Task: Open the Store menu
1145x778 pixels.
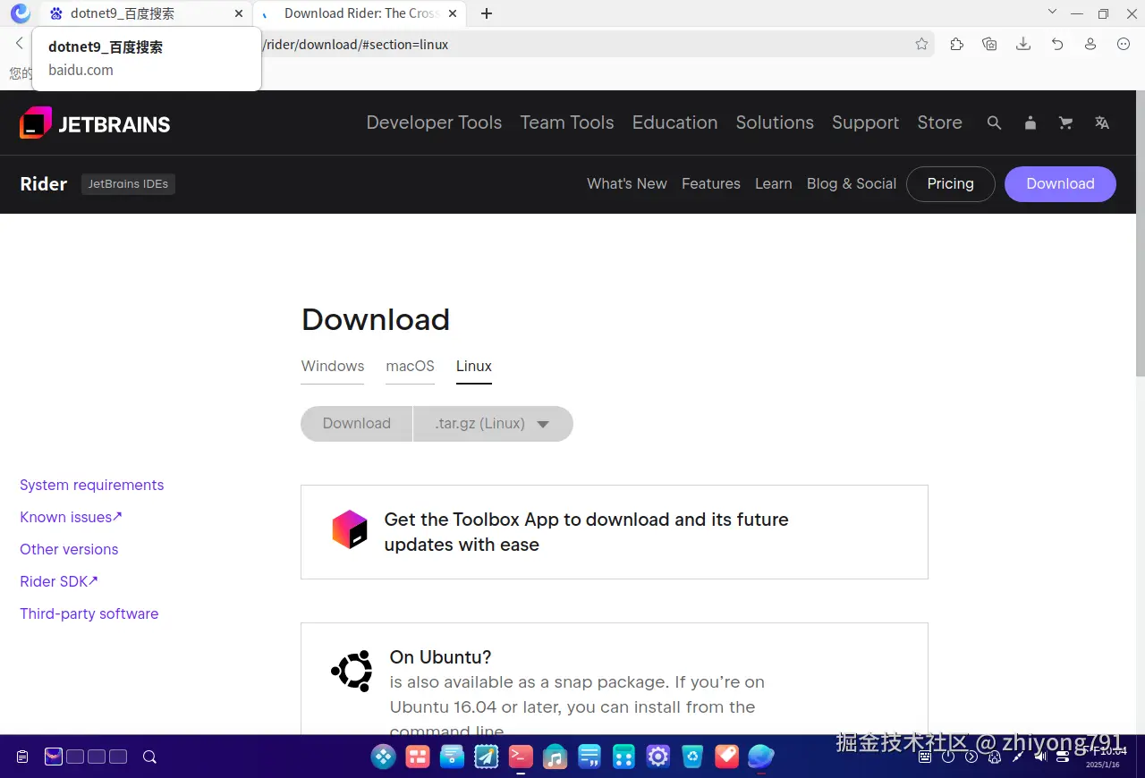Action: pos(939,123)
